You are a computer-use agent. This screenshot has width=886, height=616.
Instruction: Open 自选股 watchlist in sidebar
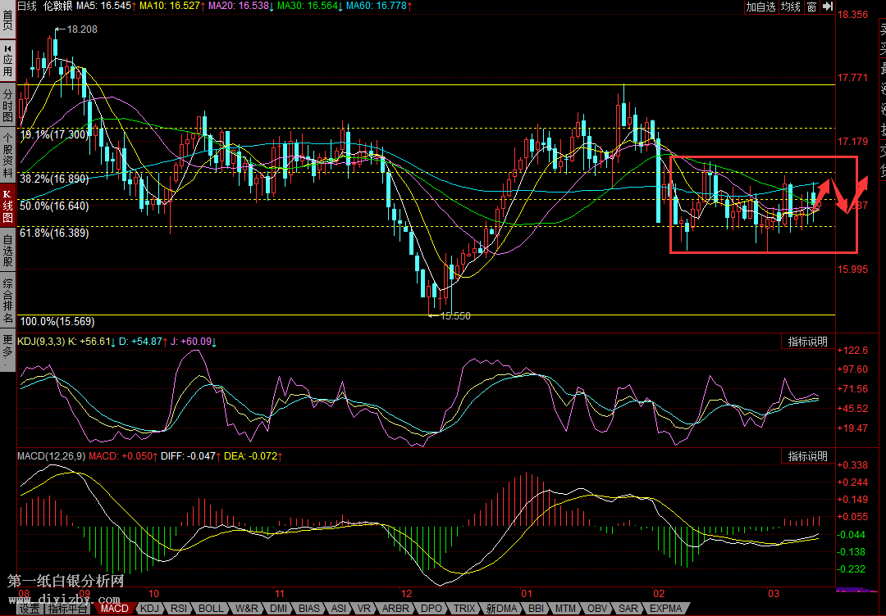7,249
